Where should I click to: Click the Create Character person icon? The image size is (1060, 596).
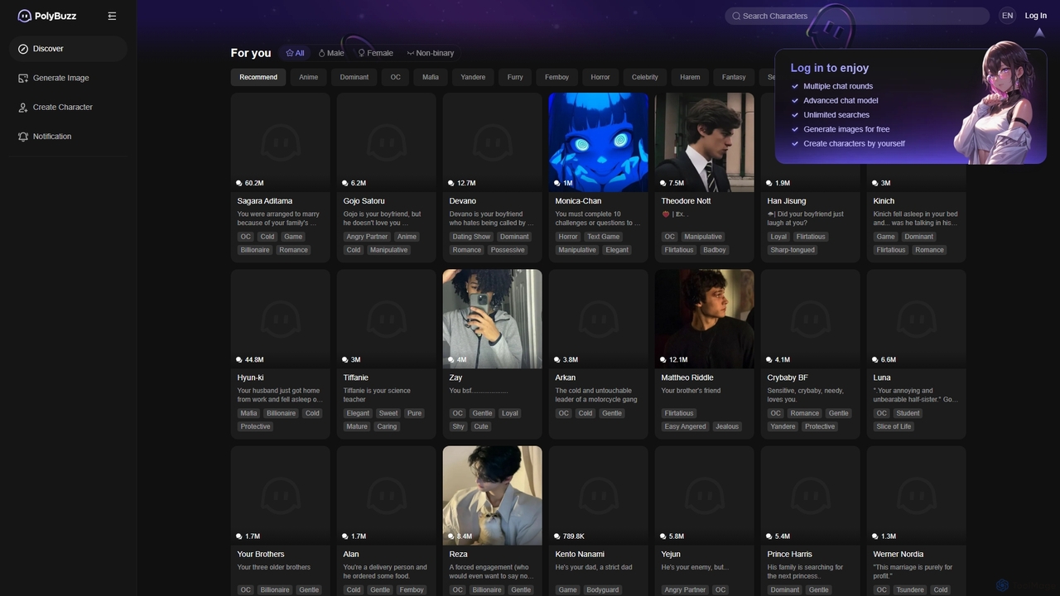click(x=23, y=108)
